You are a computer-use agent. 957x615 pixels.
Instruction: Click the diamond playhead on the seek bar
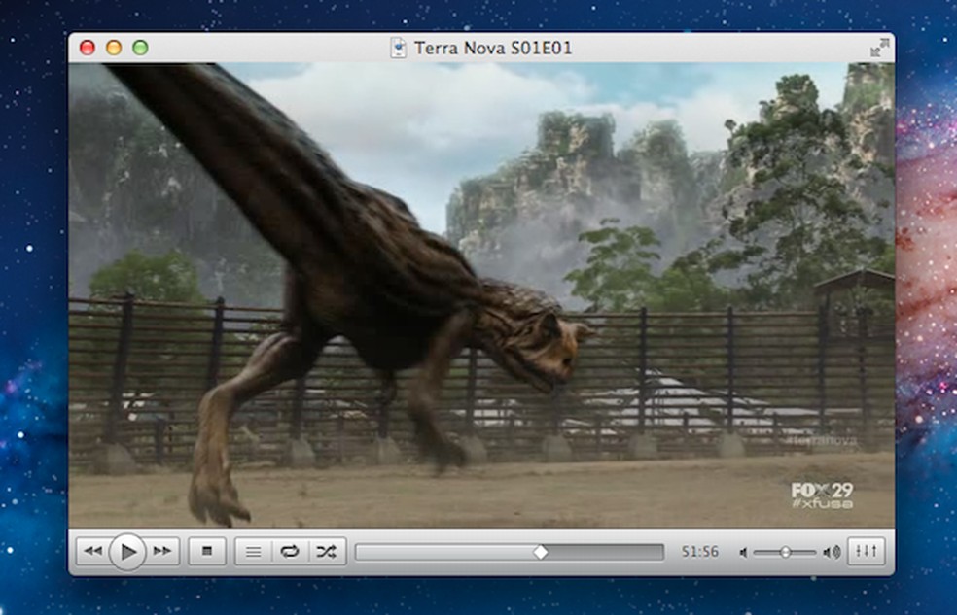click(541, 552)
